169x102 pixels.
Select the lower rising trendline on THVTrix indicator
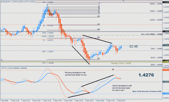point(79,95)
